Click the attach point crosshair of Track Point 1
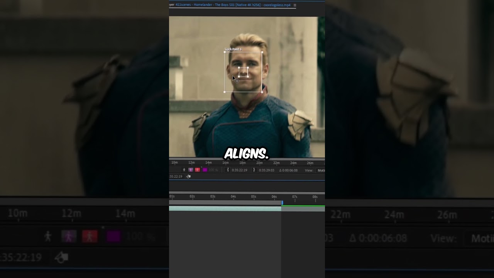Image resolution: width=494 pixels, height=278 pixels. pyautogui.click(x=243, y=72)
